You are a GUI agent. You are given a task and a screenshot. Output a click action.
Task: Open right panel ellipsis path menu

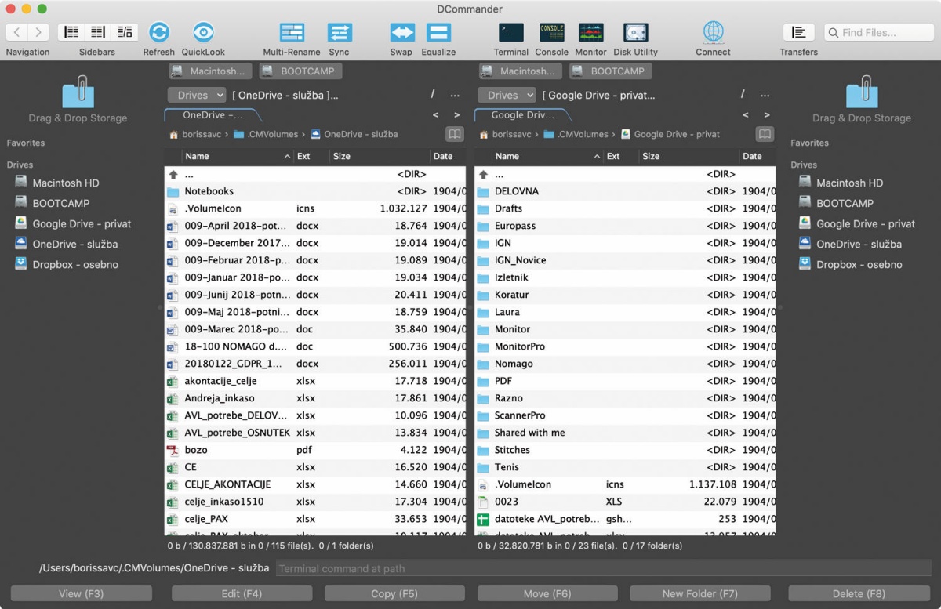point(765,95)
